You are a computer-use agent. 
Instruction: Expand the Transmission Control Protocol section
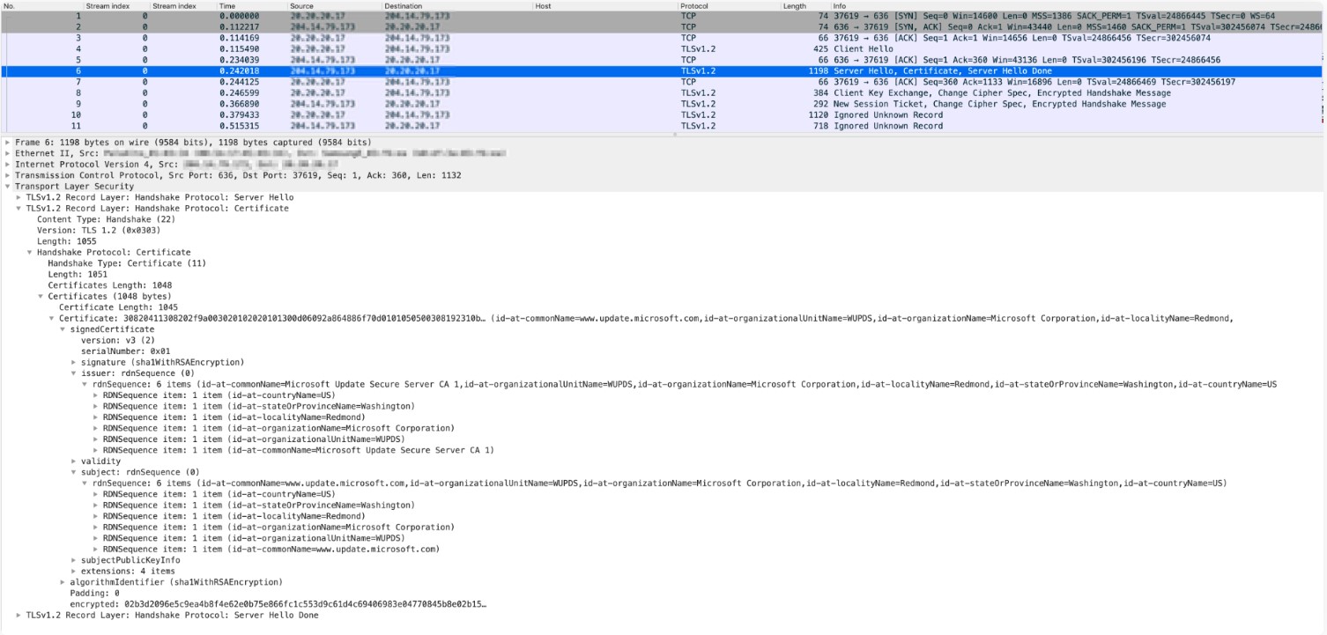(8, 175)
